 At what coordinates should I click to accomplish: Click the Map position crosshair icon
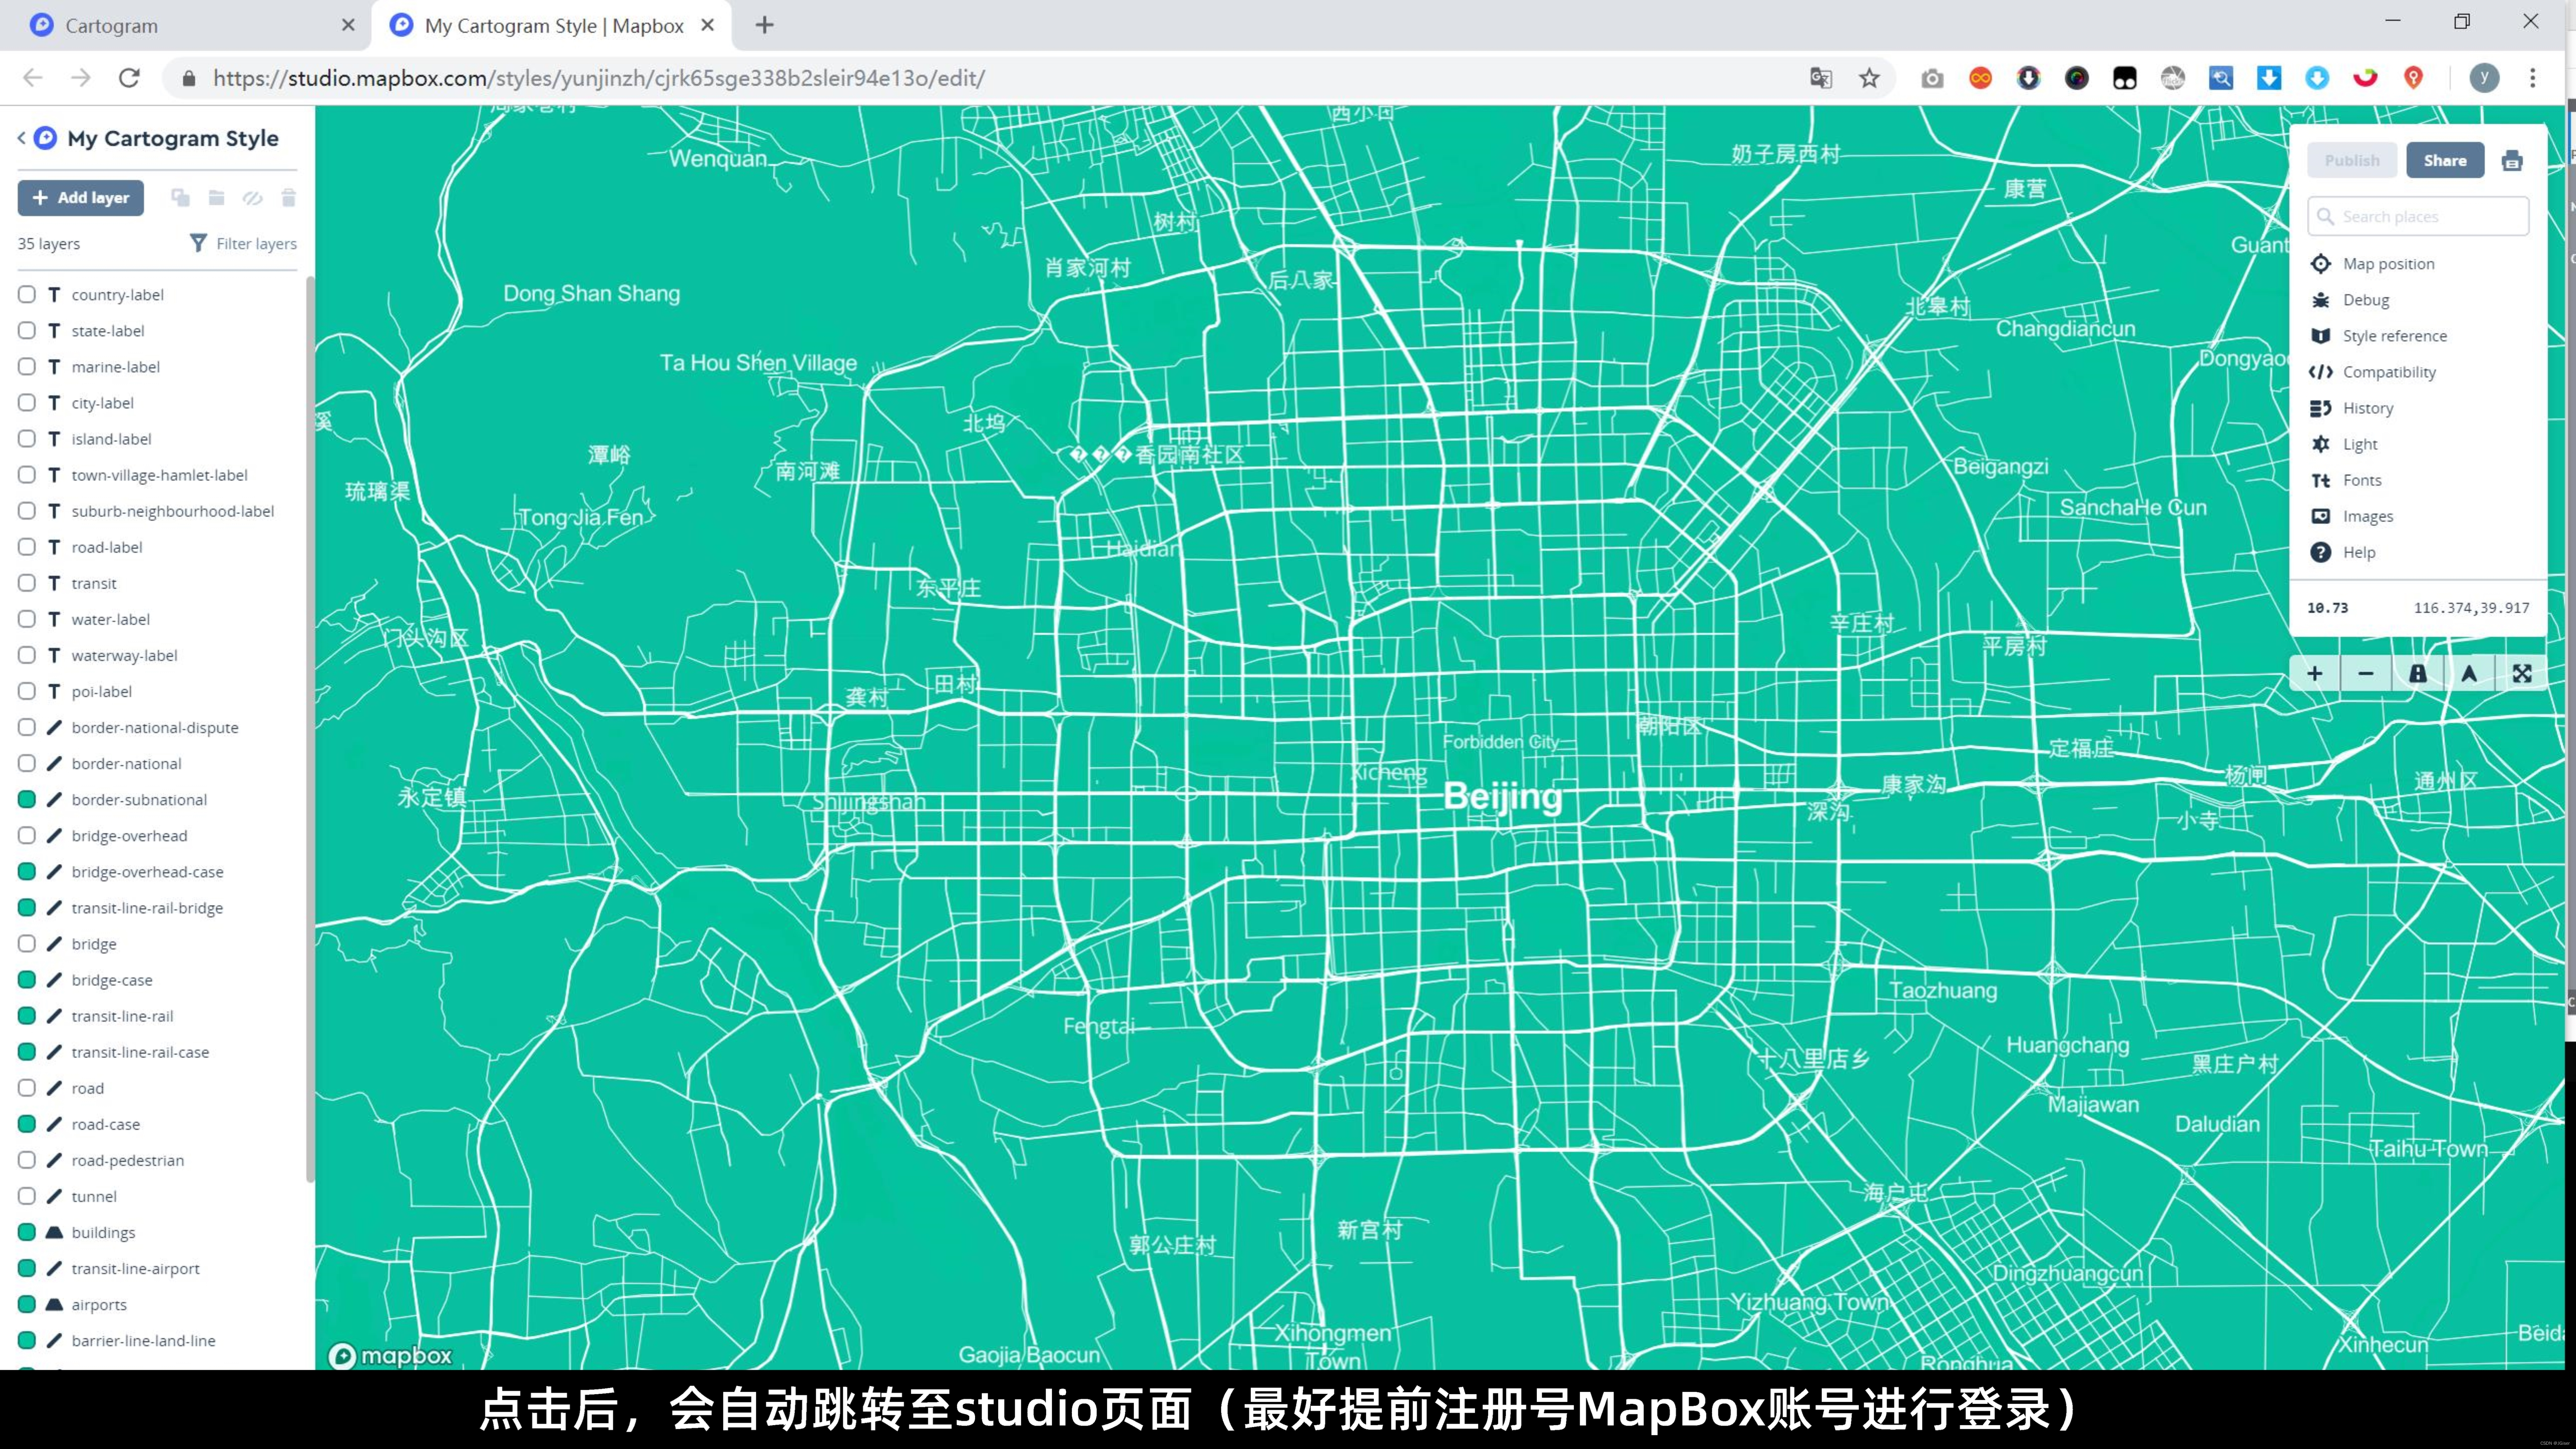point(2321,264)
